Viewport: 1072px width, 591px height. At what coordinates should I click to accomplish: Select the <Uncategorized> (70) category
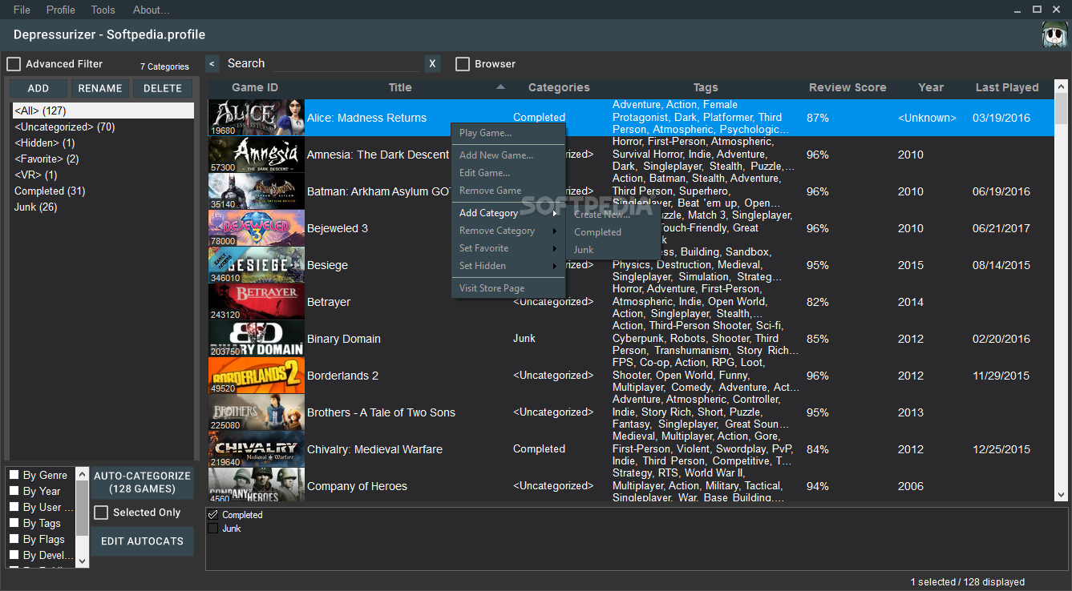pyautogui.click(x=103, y=127)
